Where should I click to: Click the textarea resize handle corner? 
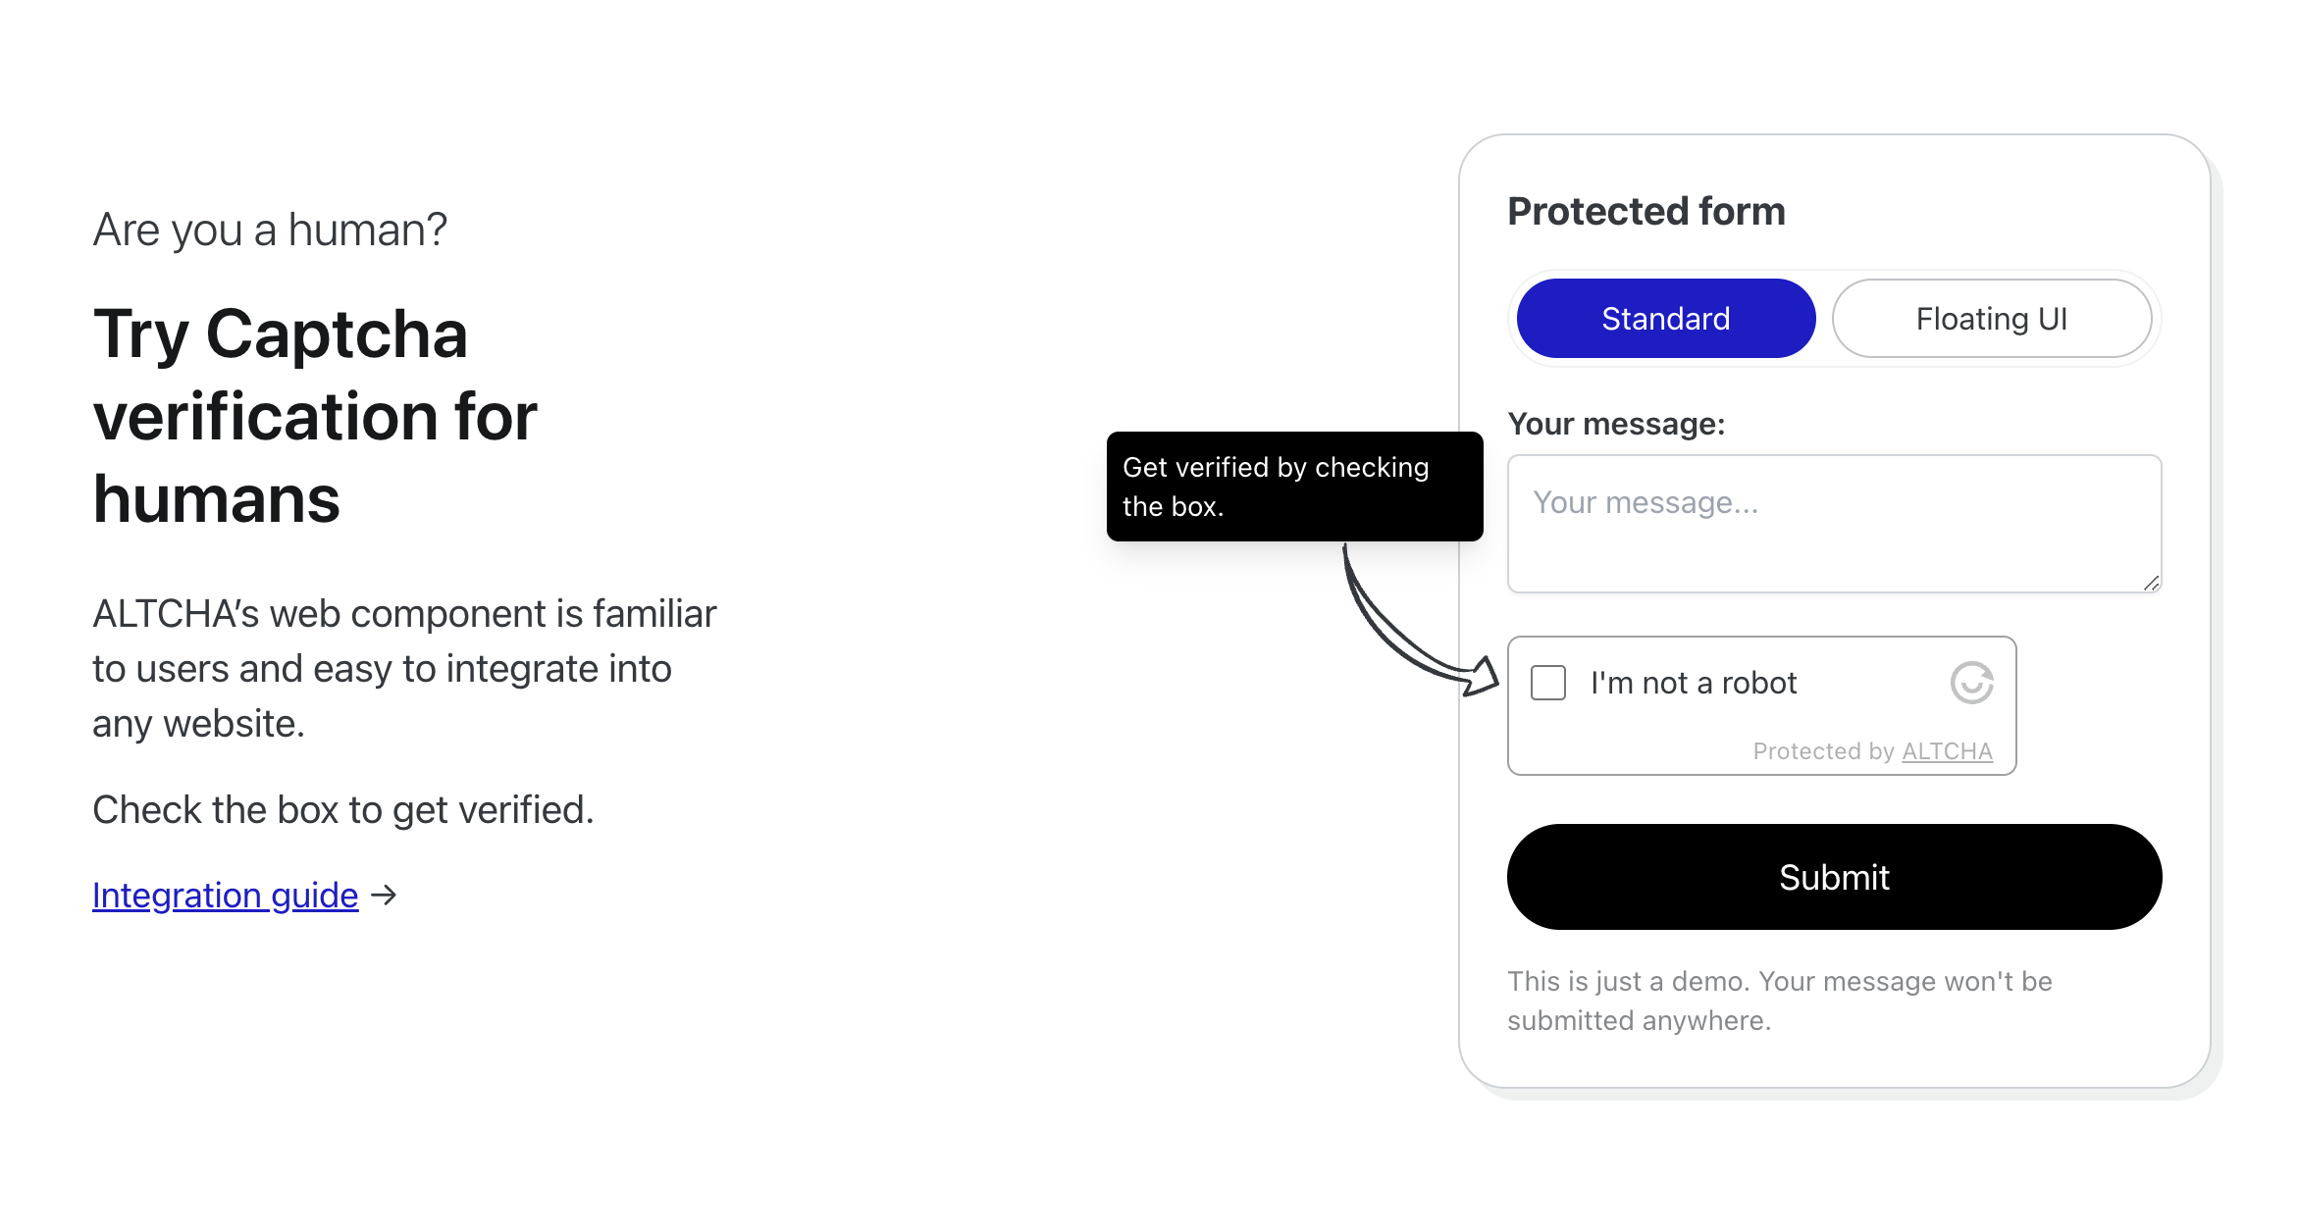[2151, 583]
